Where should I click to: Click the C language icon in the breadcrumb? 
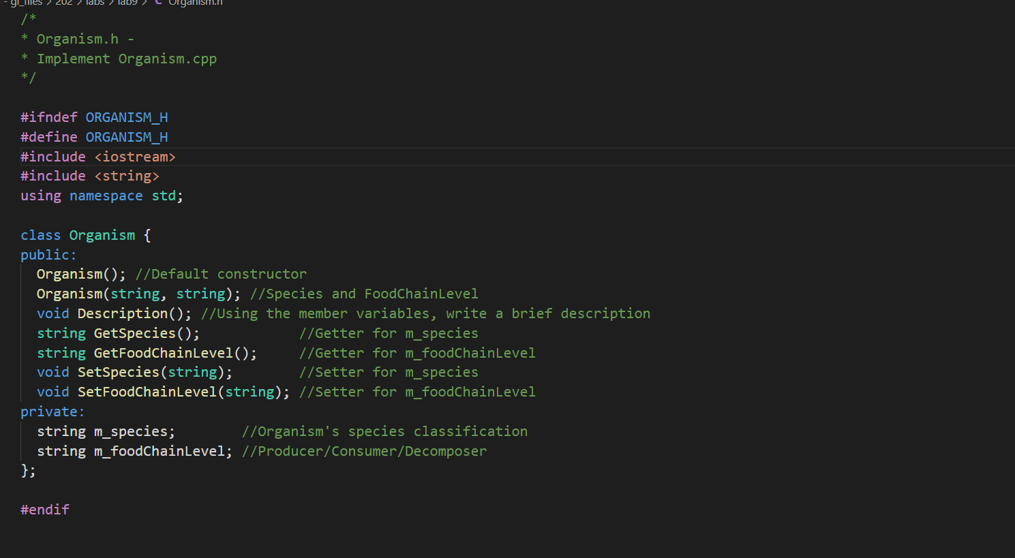(x=157, y=3)
